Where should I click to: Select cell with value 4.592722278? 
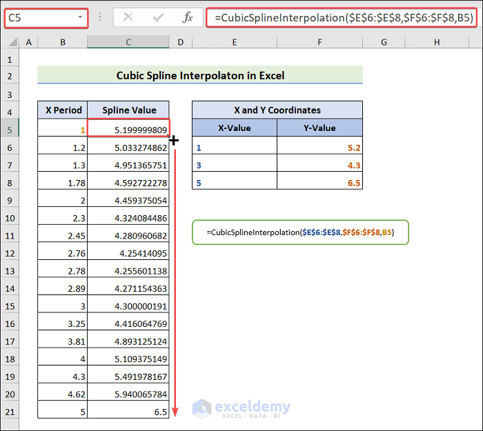point(128,181)
